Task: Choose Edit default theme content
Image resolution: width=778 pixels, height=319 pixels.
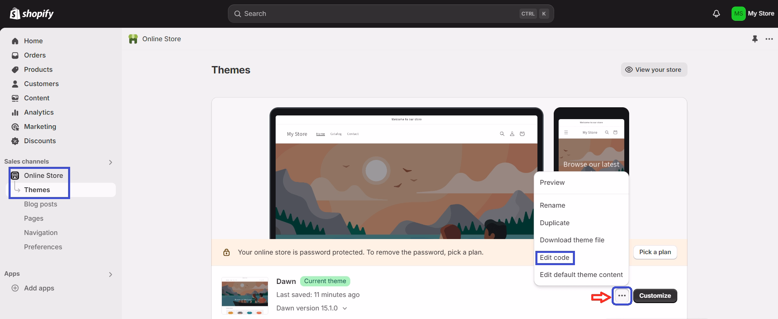Action: (x=581, y=275)
